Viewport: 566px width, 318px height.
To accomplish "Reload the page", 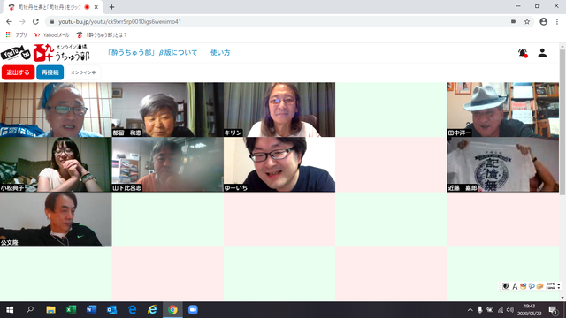I will [35, 21].
